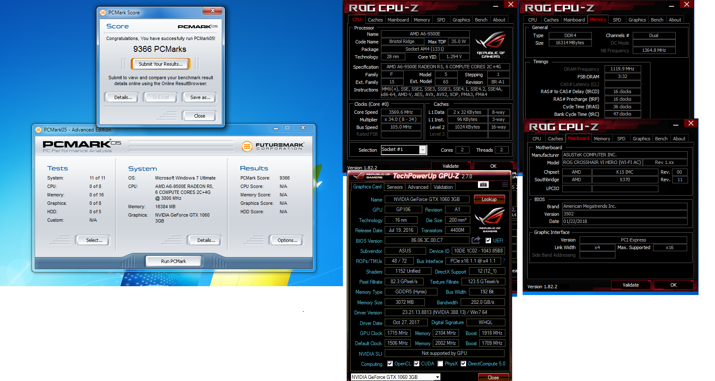The image size is (715, 381).
Task: Click the Lookup button in GPU-Z
Action: point(489,199)
